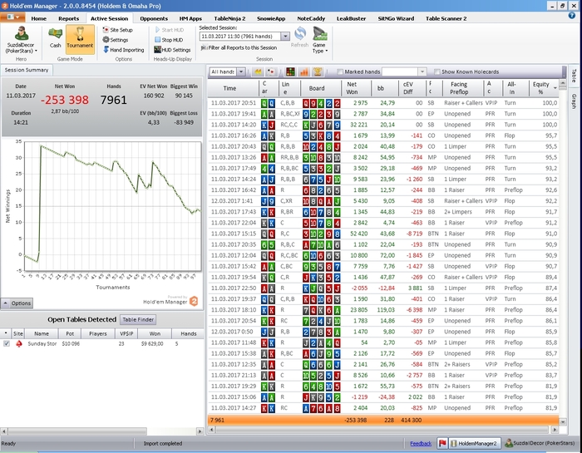Select the hand row at 12.03.2017 1:41

click(382, 200)
